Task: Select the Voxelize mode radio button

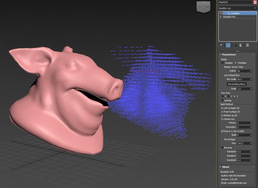Action: point(222,63)
